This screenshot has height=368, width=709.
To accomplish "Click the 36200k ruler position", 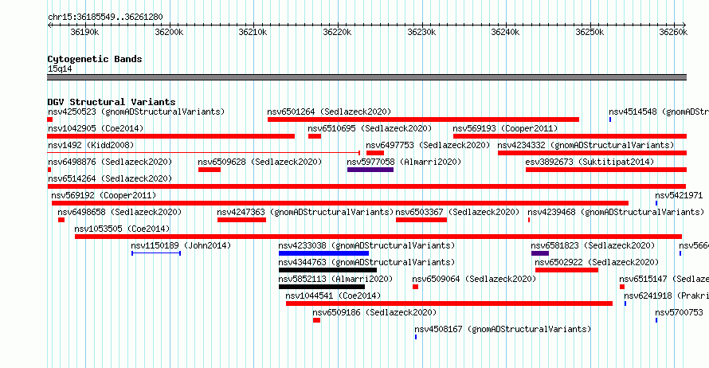I will (169, 32).
